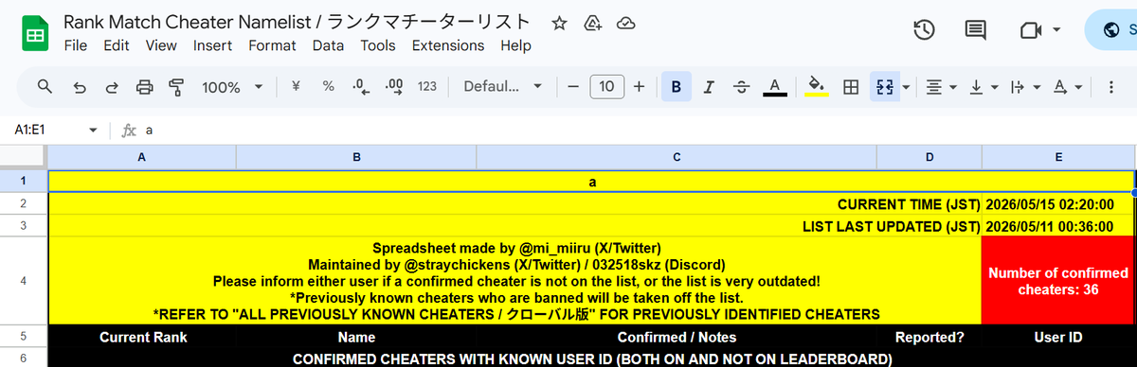The width and height of the screenshot is (1137, 367).
Task: Print the spreadsheet
Action: point(144,87)
